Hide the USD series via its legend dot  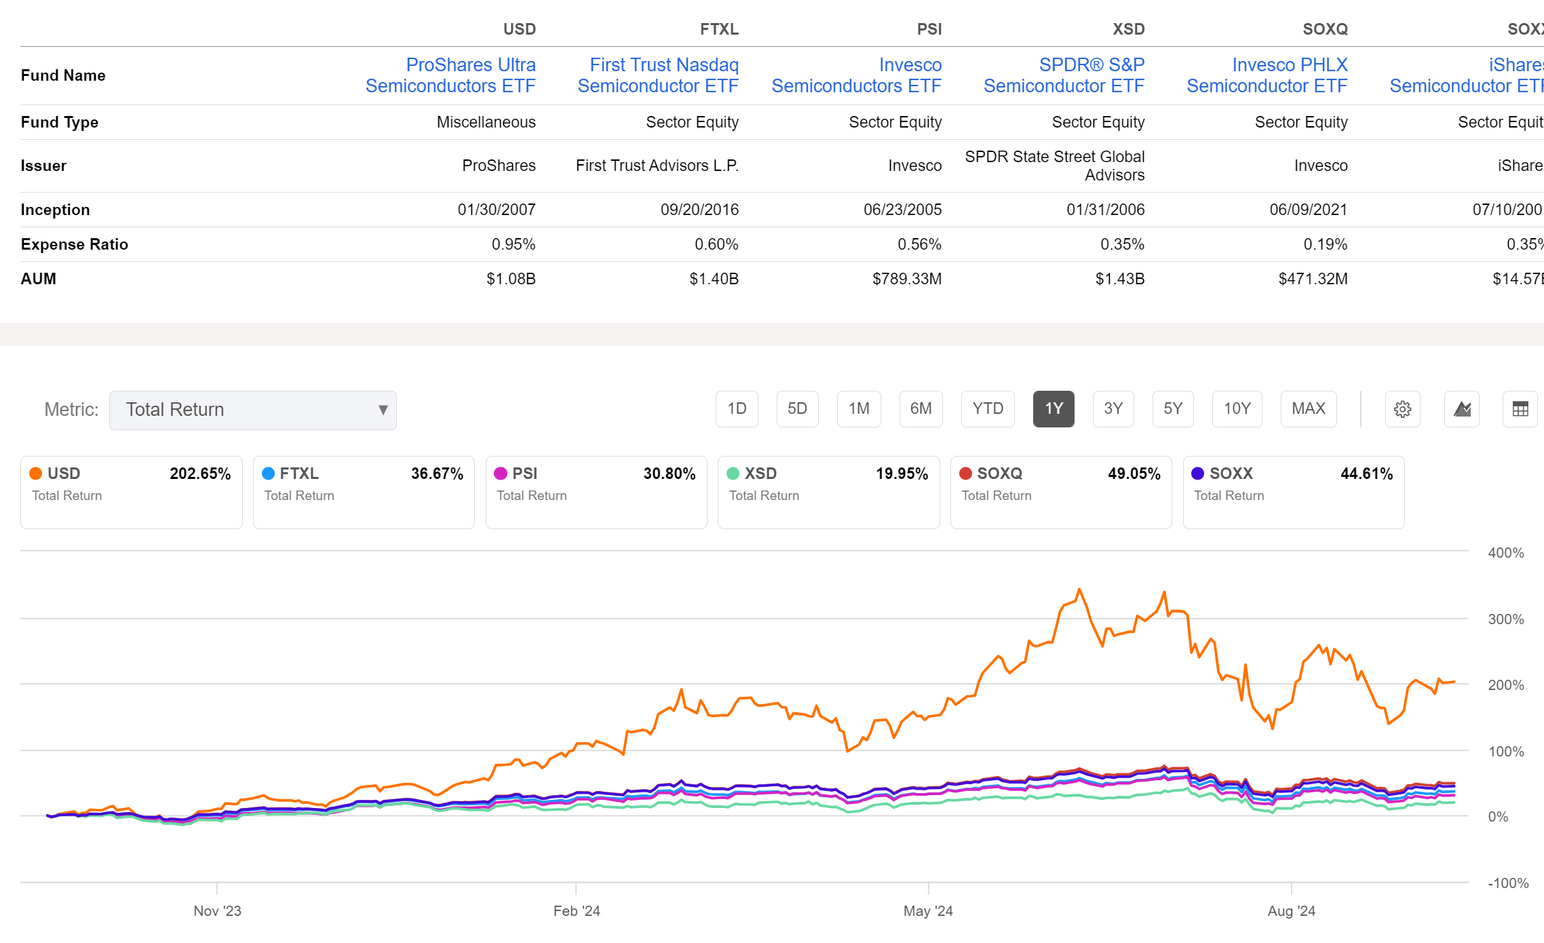tap(35, 473)
